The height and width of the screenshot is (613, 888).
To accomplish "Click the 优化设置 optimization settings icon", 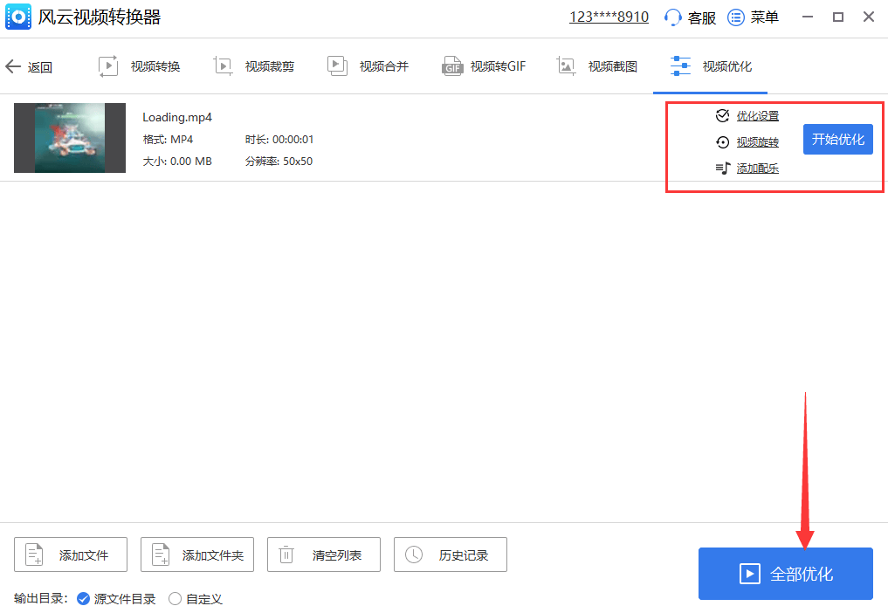I will [x=722, y=115].
